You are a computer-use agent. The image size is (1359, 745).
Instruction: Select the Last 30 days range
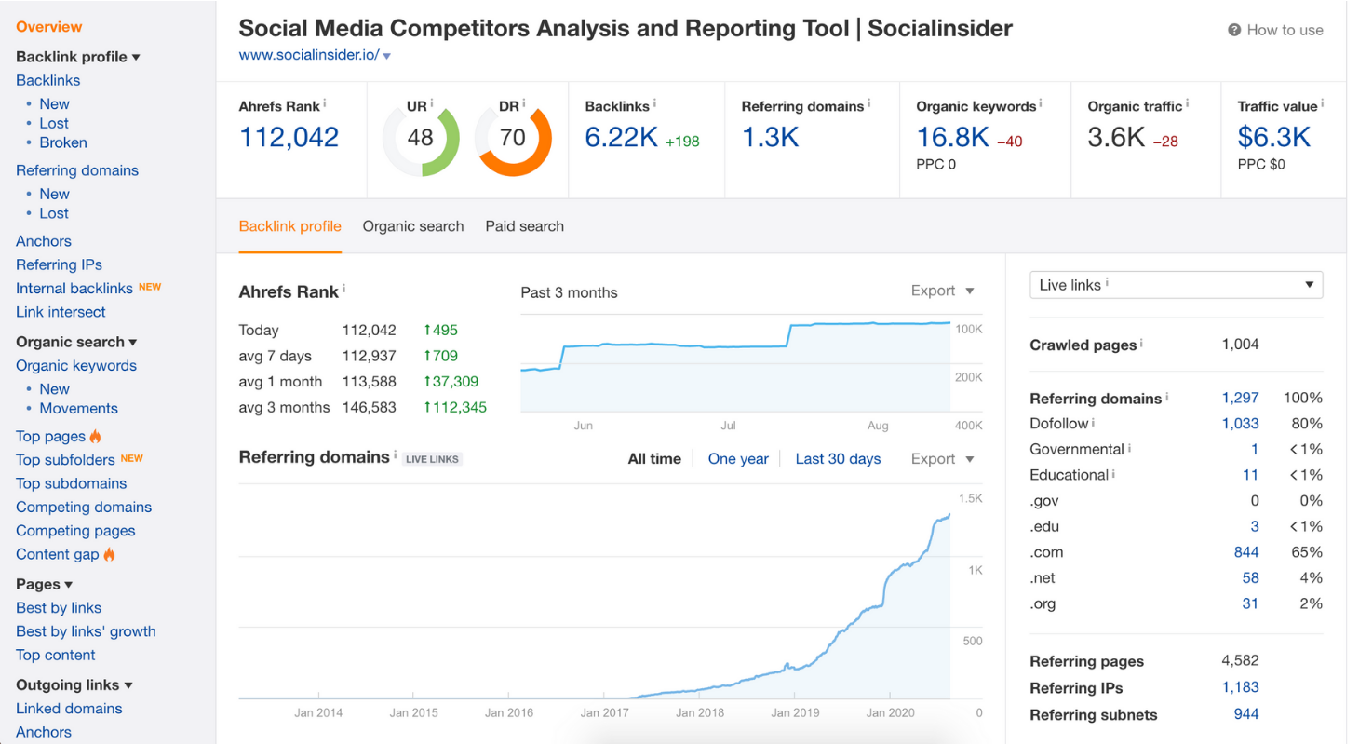pyautogui.click(x=838, y=458)
